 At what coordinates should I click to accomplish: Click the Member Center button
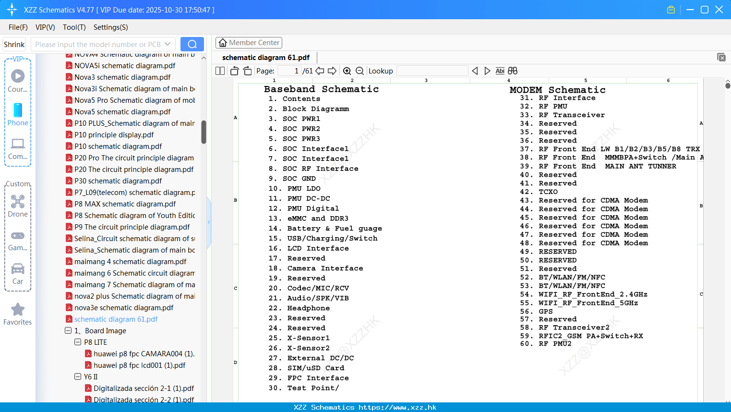249,43
